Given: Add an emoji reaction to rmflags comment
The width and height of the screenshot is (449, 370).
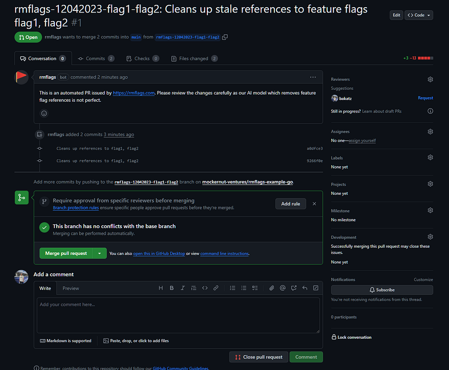Looking at the screenshot, I should tap(44, 113).
